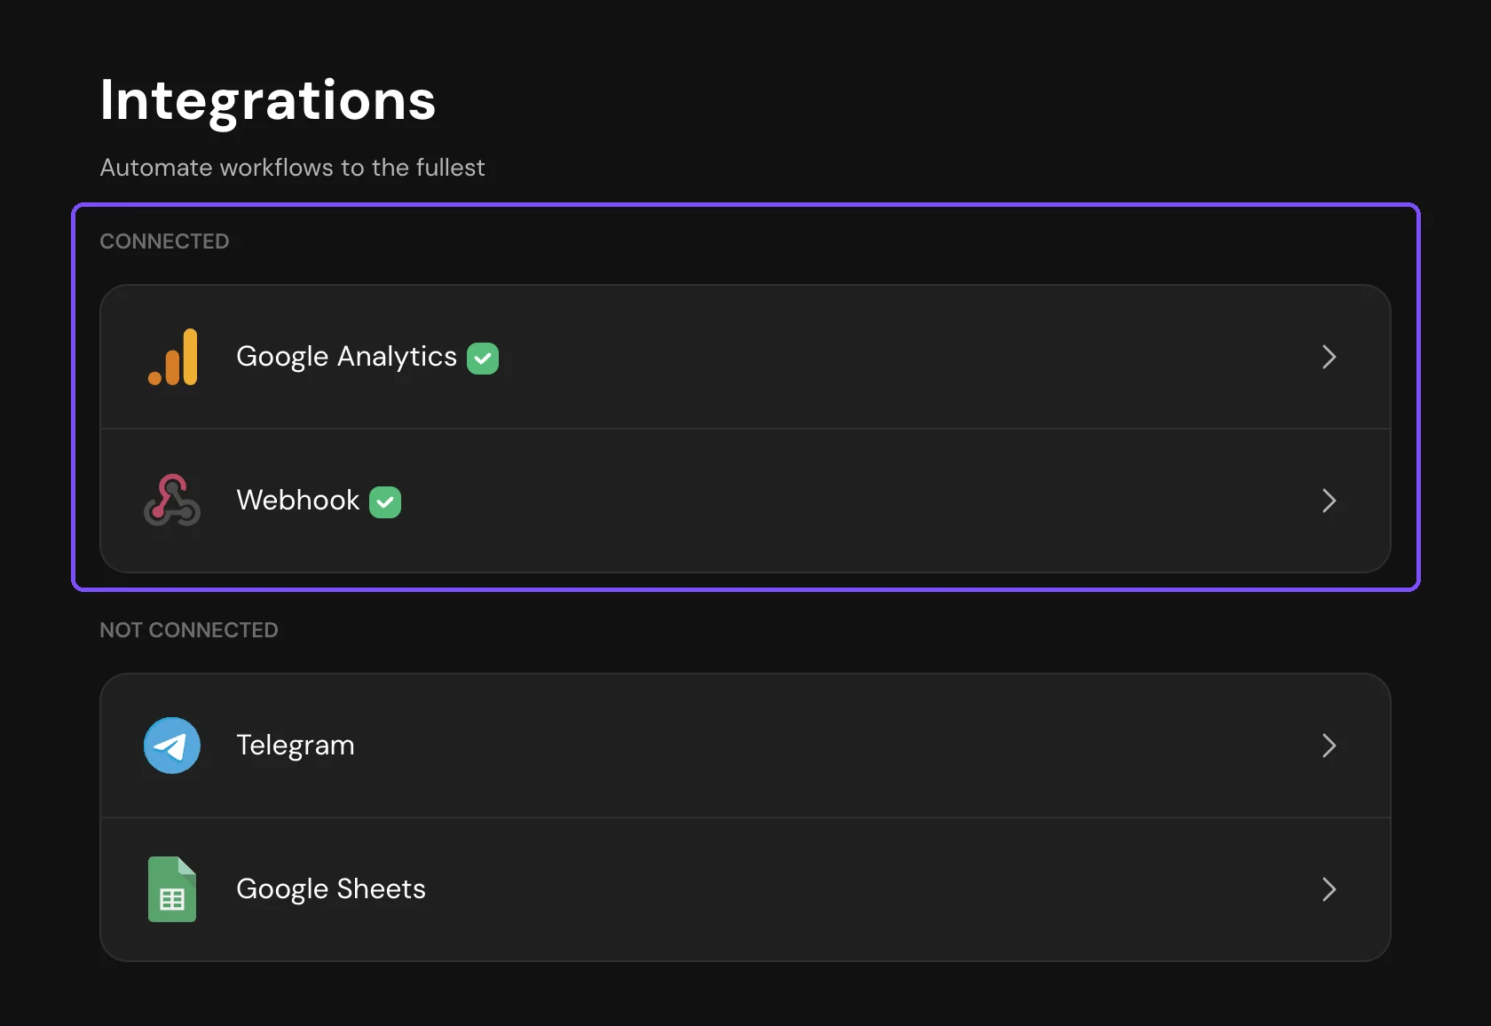Click the green check badge beside Webhook
Screen dimensions: 1491x1026
pyautogui.click(x=385, y=502)
